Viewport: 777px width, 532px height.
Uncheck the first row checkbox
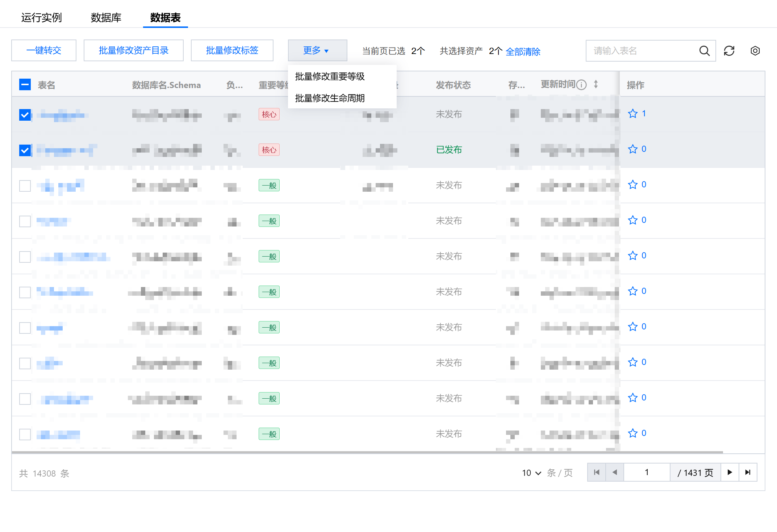click(25, 115)
